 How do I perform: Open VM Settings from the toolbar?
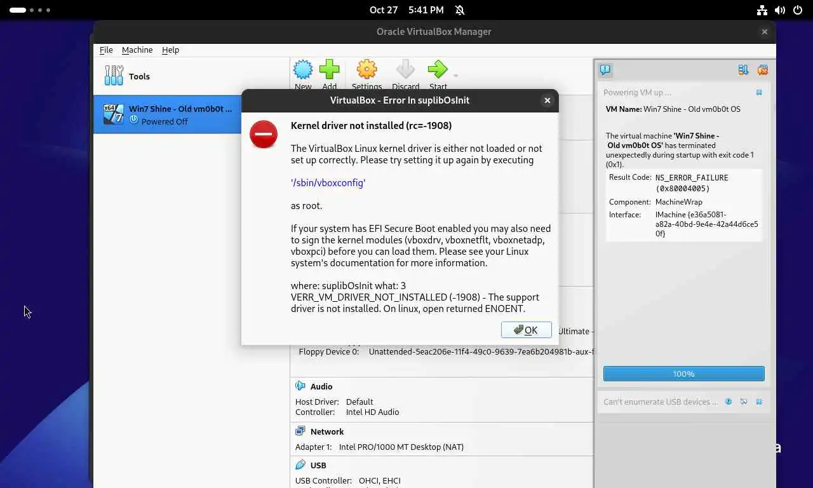point(366,70)
